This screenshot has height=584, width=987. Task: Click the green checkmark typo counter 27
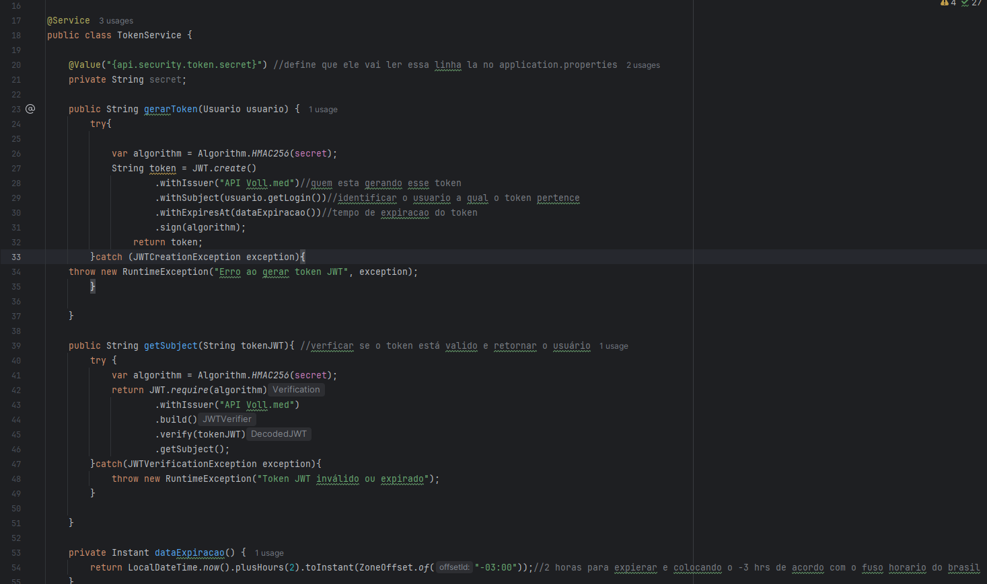tap(972, 3)
